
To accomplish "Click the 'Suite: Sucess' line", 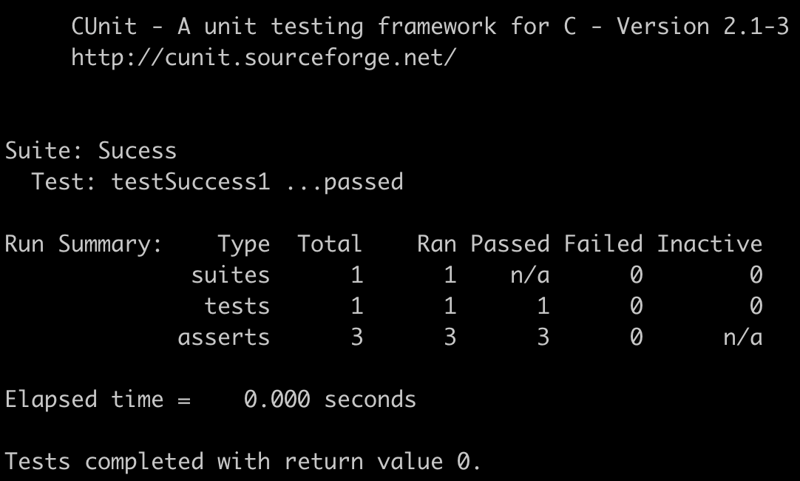I will pos(91,151).
